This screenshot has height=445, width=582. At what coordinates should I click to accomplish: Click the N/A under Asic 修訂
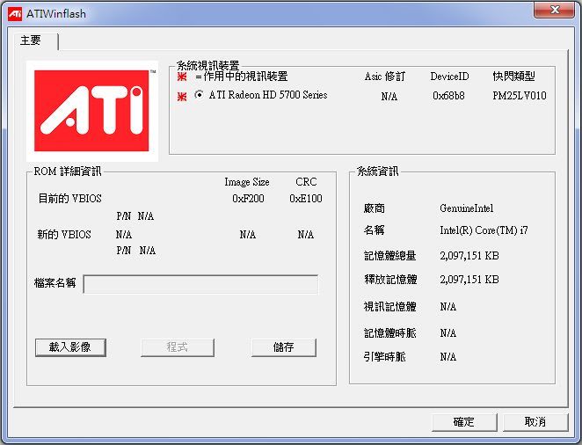click(x=389, y=97)
